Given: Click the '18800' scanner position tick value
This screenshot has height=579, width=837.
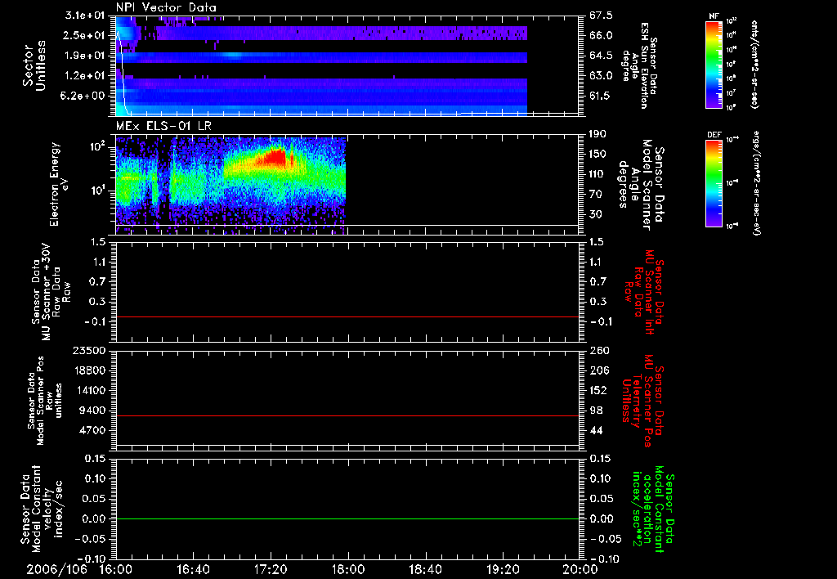Looking at the screenshot, I should point(88,370).
